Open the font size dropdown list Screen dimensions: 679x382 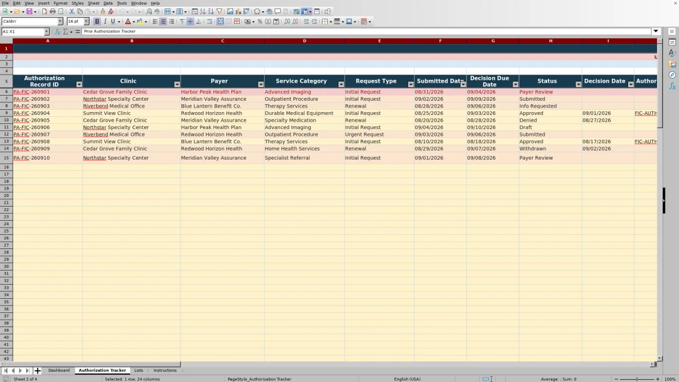86,22
